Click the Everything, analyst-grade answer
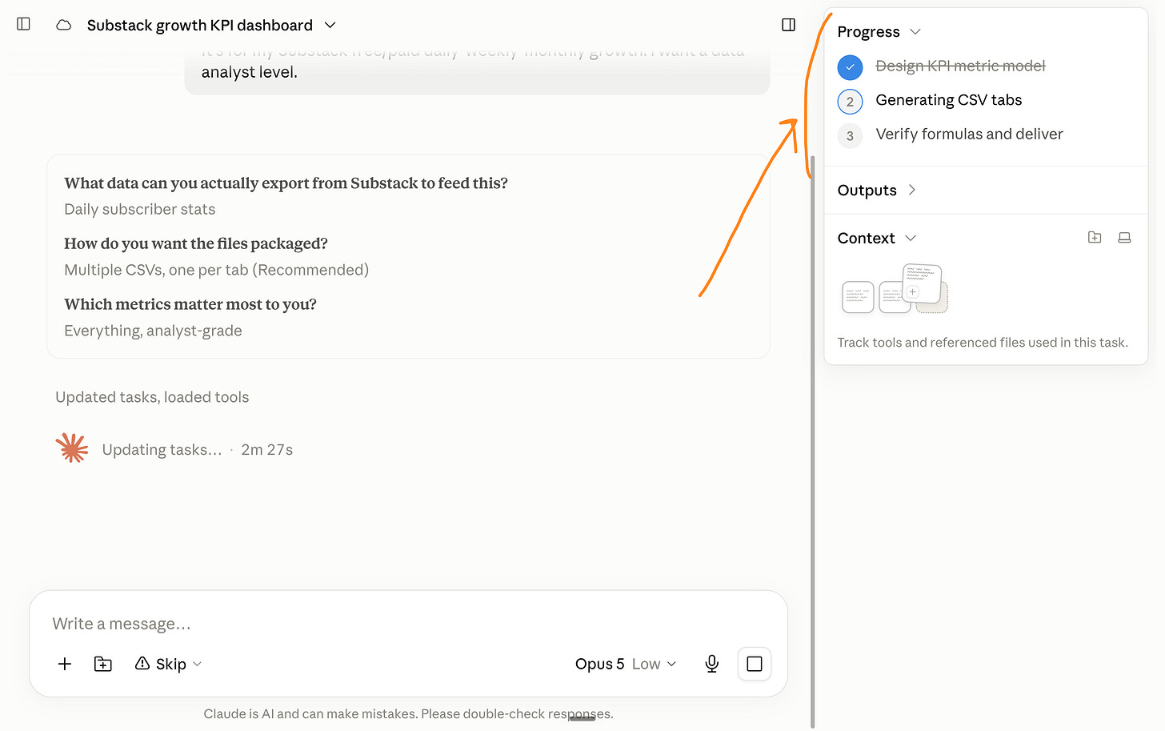Image resolution: width=1165 pixels, height=731 pixels. click(x=153, y=331)
